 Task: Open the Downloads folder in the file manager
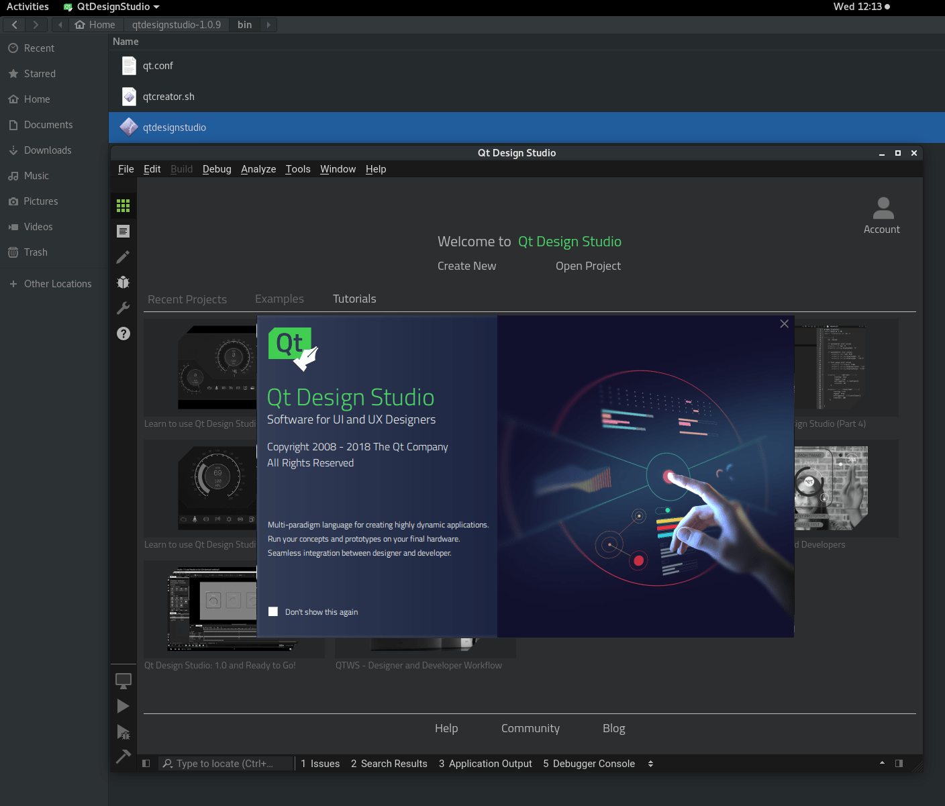(x=48, y=150)
